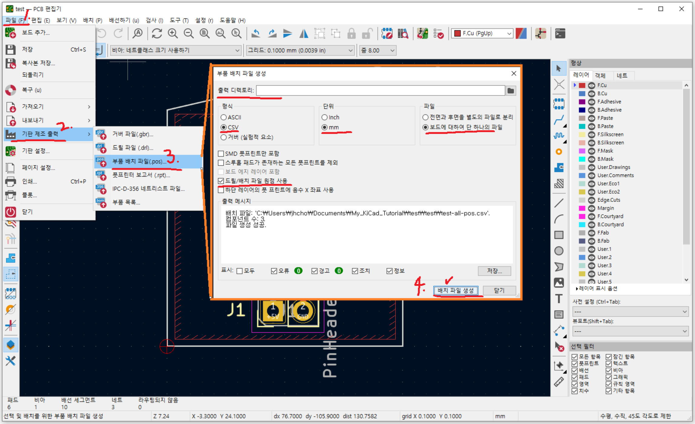The image size is (695, 424).
Task: Select the ASCII format radio button
Action: (x=224, y=117)
